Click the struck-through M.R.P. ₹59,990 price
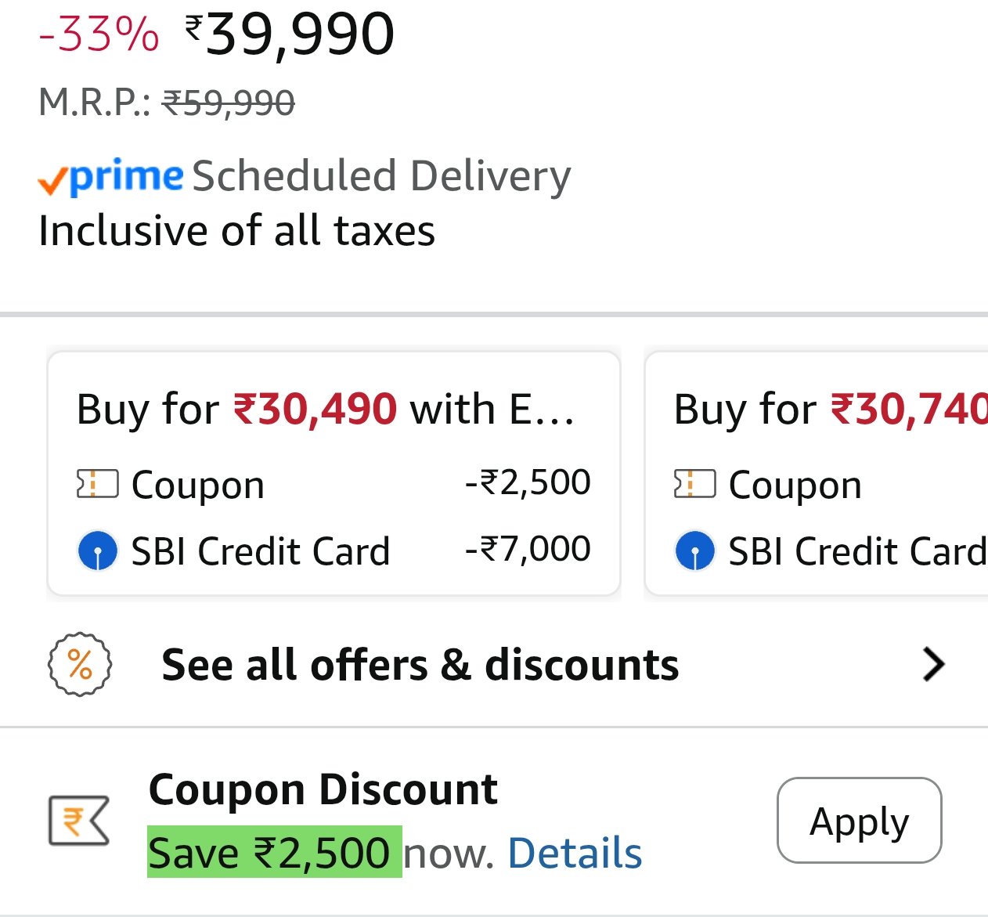 tap(228, 103)
